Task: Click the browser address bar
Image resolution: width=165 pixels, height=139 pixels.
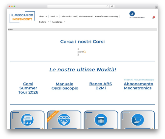Action: click(78, 7)
